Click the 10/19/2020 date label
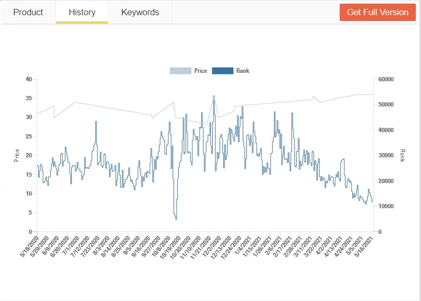Image resolution: width=421 pixels, height=301 pixels. pos(170,248)
